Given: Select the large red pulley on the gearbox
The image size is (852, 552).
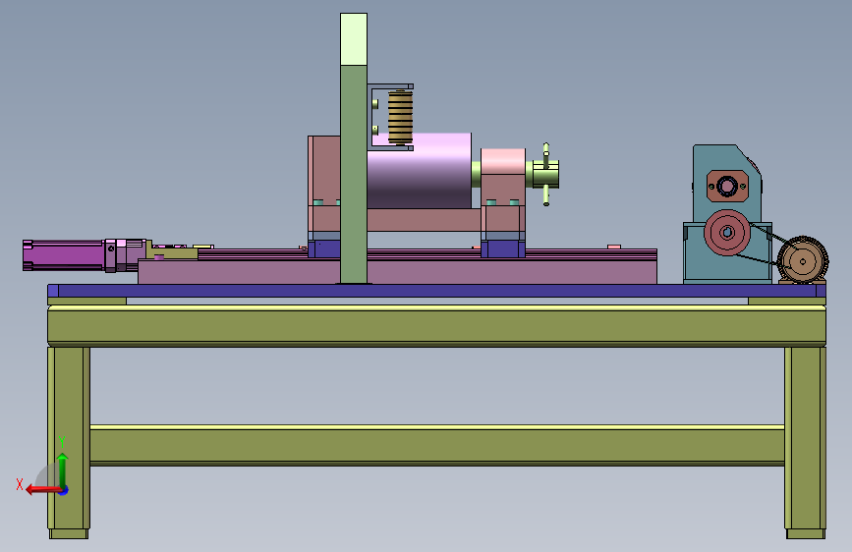Looking at the screenshot, I should click(x=727, y=233).
